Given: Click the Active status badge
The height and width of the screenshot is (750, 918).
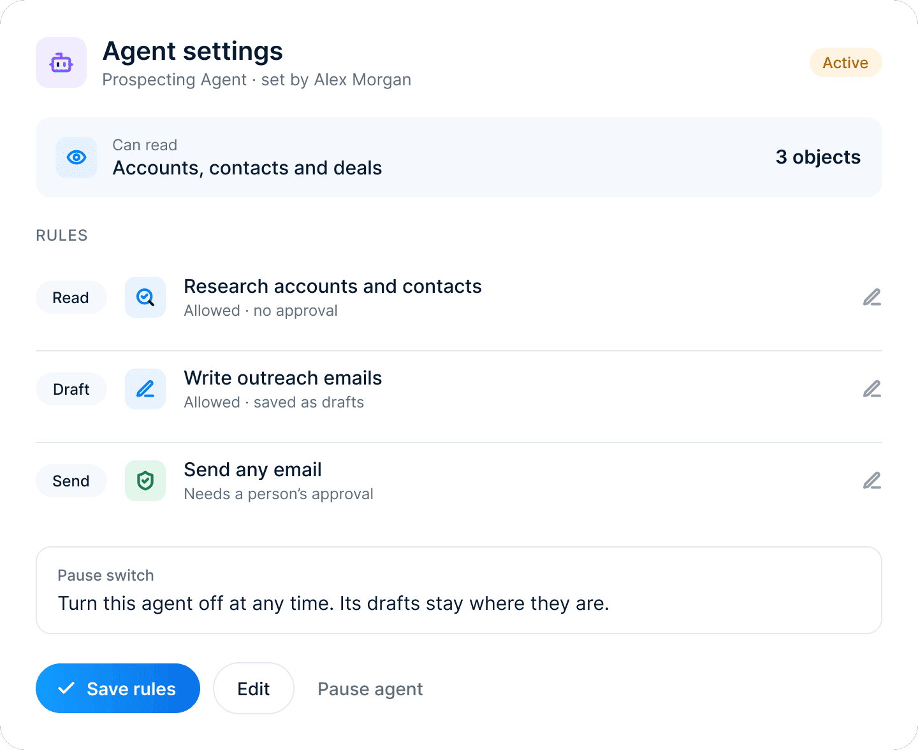Looking at the screenshot, I should 845,62.
